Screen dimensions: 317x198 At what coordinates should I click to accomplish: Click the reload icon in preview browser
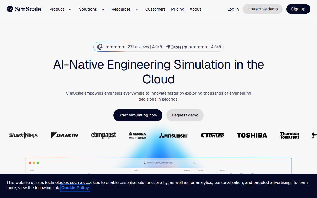[x=194, y=163]
